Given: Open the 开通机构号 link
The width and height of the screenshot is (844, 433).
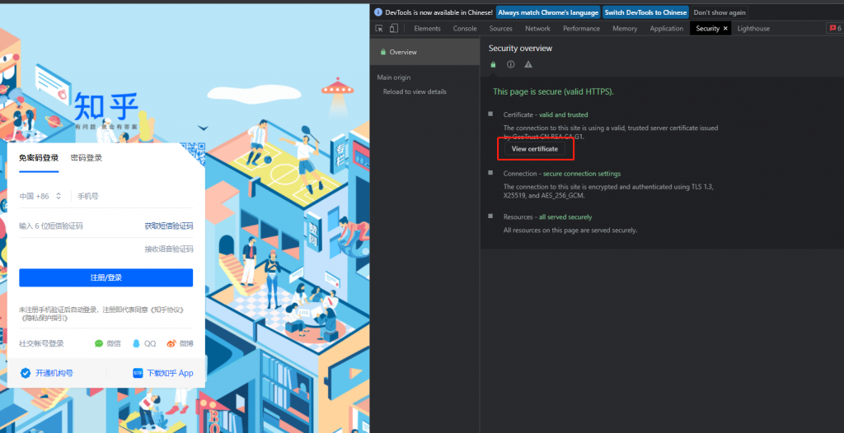Looking at the screenshot, I should tap(54, 373).
